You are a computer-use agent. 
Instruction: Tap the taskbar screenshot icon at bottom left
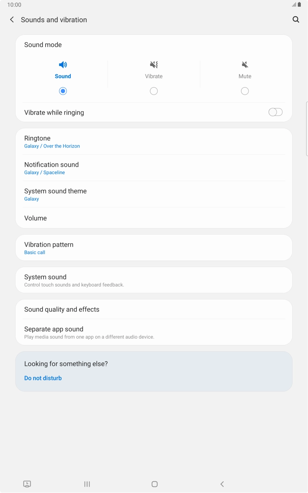(27, 484)
